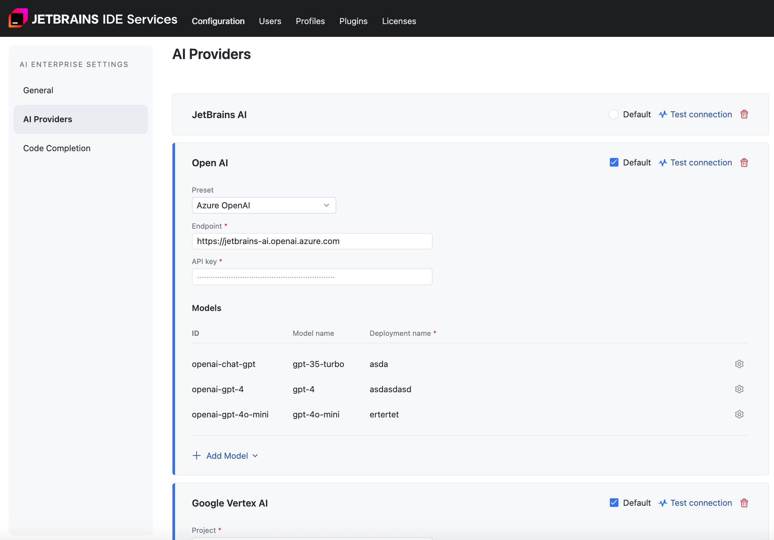774x540 pixels.
Task: Open settings for the gpt-35-turbo model
Action: pyautogui.click(x=739, y=364)
